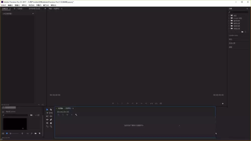Screen dimensions: 251x141
Task: Select the Selection arrow tool
Action: pyautogui.click(x=47, y=109)
